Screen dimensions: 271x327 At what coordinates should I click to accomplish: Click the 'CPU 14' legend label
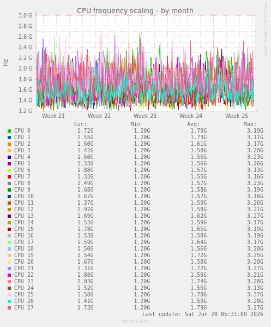(24, 223)
